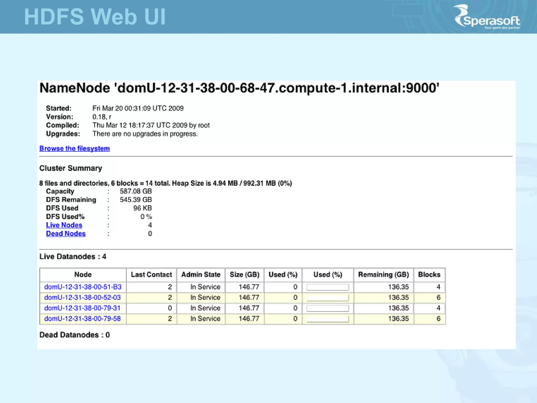Click the DFS Remaining value 545.39 GB
Screen dimensions: 537x403
pos(136,200)
